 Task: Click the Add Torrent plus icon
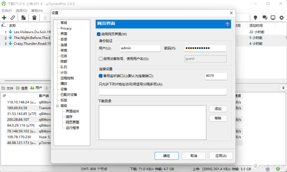pyautogui.click(x=4, y=17)
